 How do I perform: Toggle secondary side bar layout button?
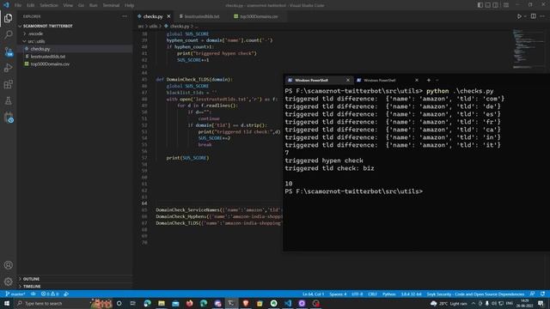tap(495, 5)
